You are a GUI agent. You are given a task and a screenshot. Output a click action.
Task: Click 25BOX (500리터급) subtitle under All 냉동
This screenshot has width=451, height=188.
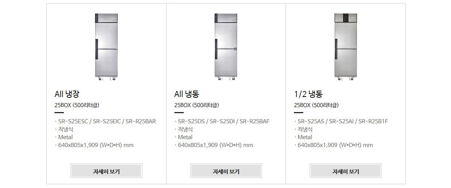click(x=197, y=105)
